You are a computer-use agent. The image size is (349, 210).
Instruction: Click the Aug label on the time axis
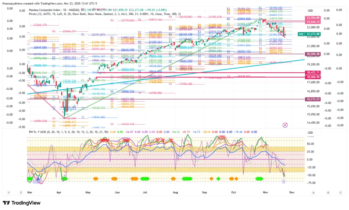(175, 192)
